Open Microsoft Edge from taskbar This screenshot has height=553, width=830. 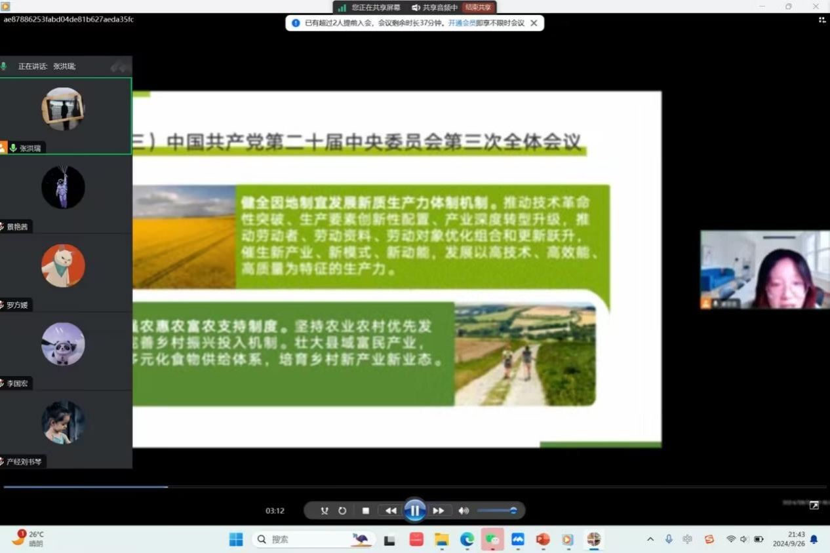coord(467,539)
